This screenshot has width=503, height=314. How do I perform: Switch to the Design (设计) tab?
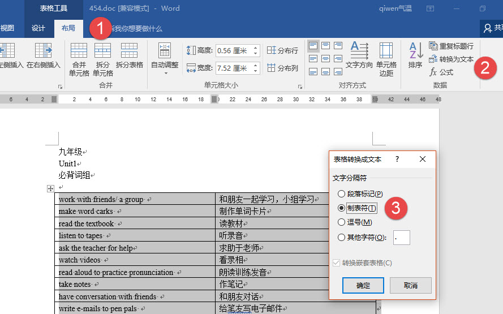pos(38,28)
